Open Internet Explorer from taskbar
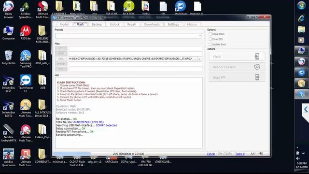 pos(301,18)
